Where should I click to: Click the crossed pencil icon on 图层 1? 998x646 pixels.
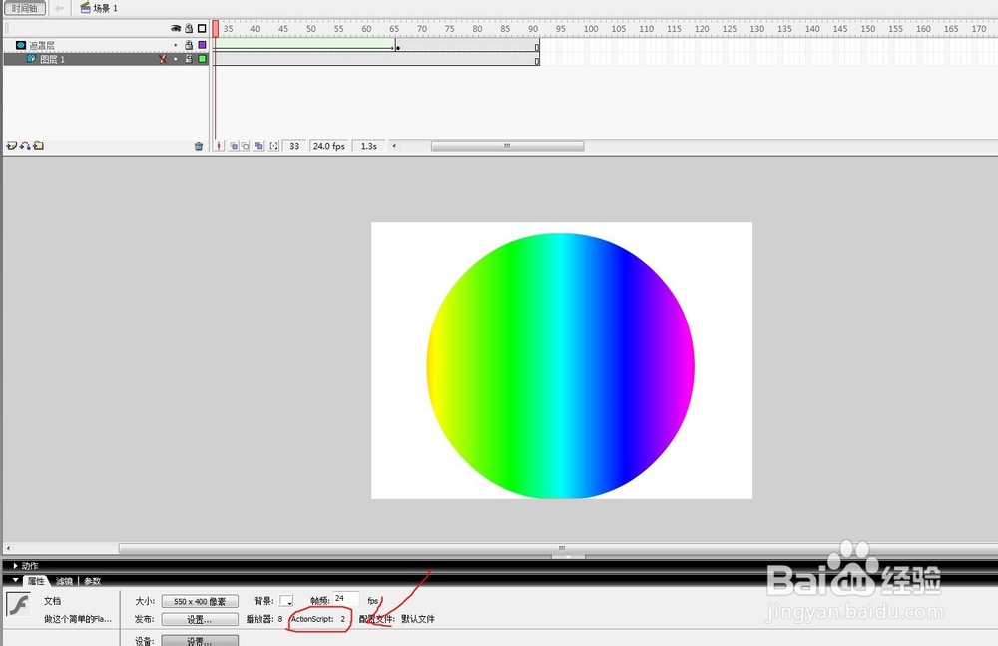pos(163,59)
